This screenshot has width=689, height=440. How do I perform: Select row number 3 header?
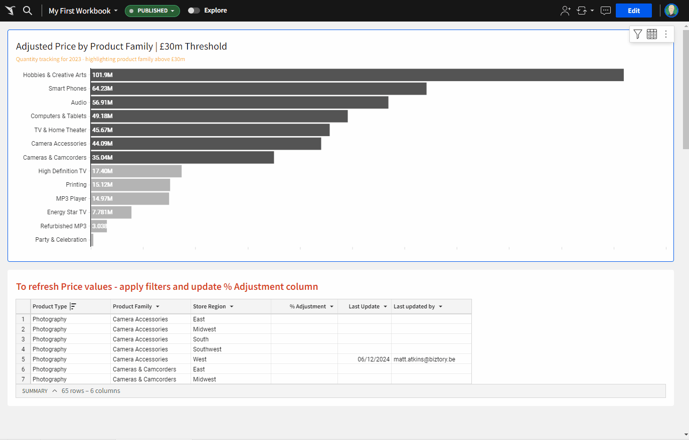pos(23,339)
